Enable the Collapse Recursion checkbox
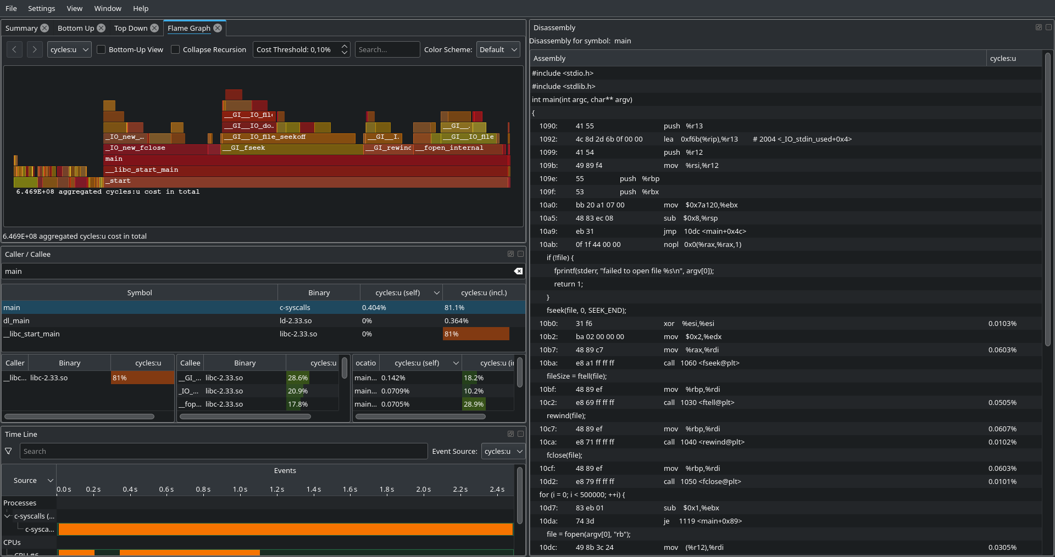 175,49
